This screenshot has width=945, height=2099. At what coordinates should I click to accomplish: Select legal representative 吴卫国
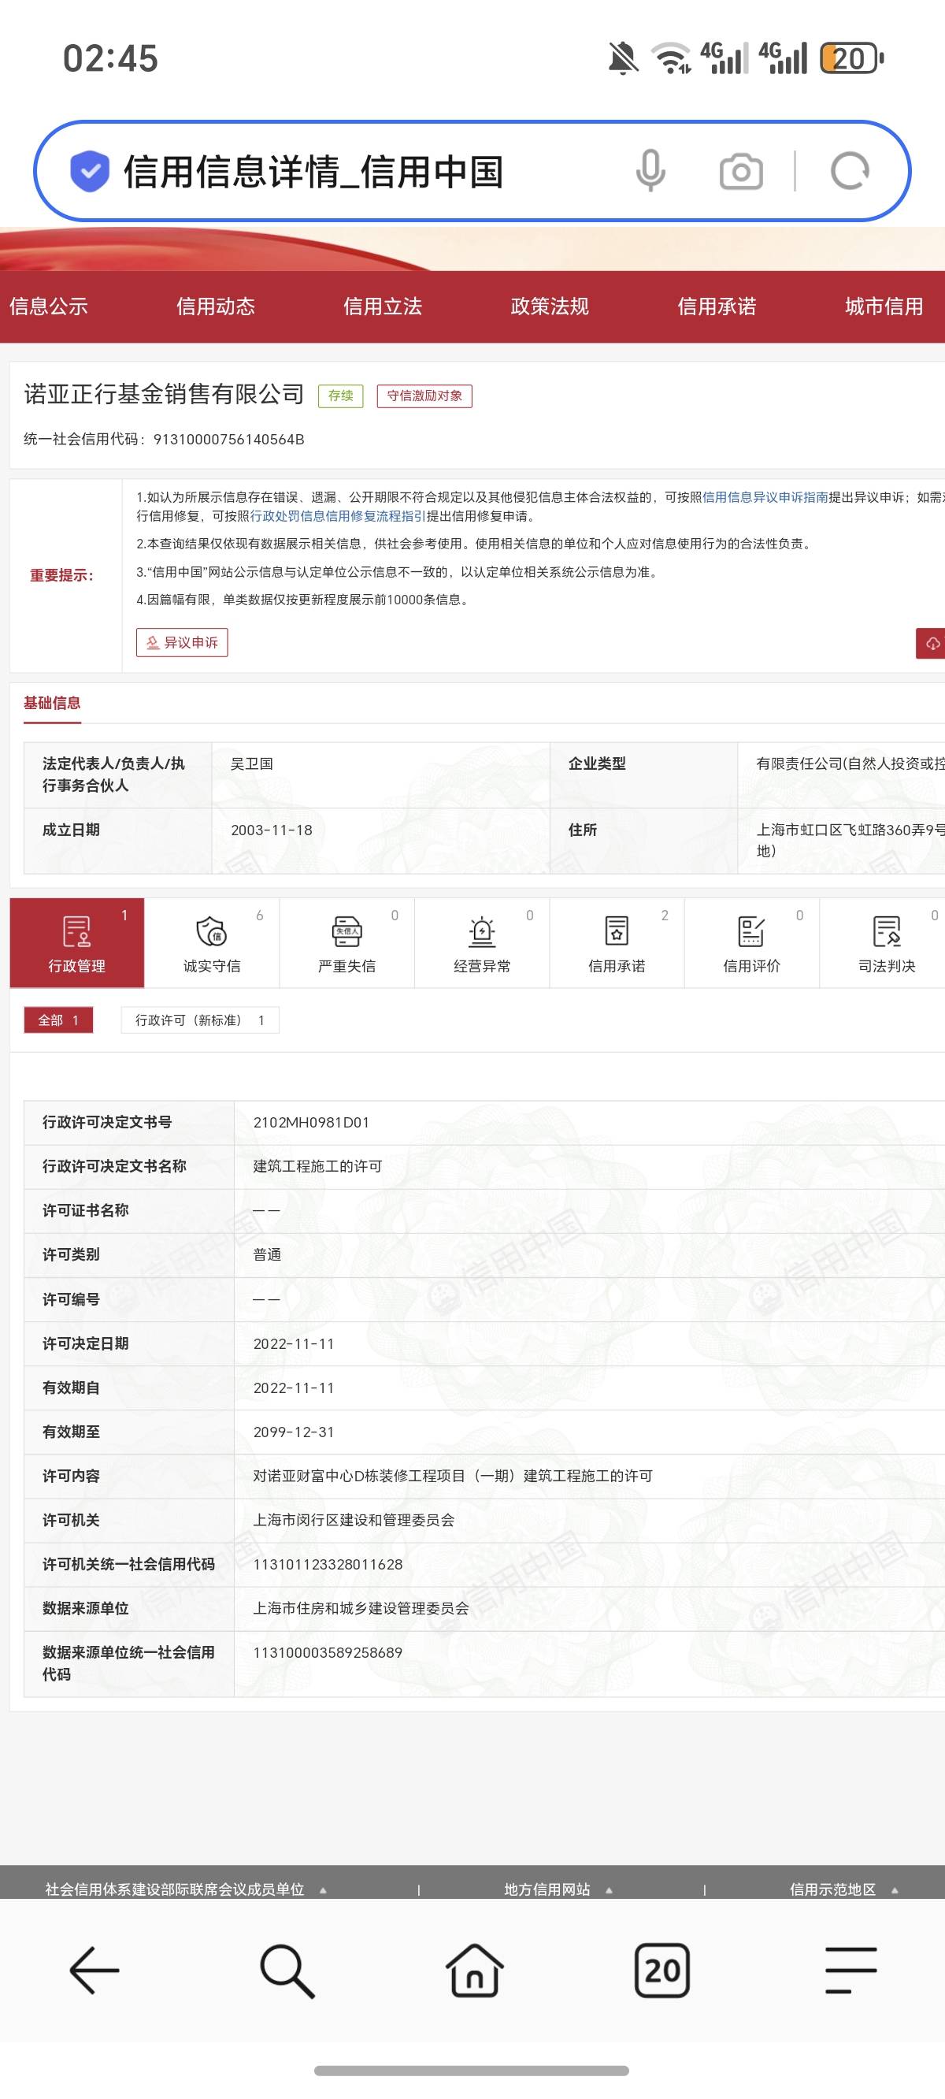point(252,763)
